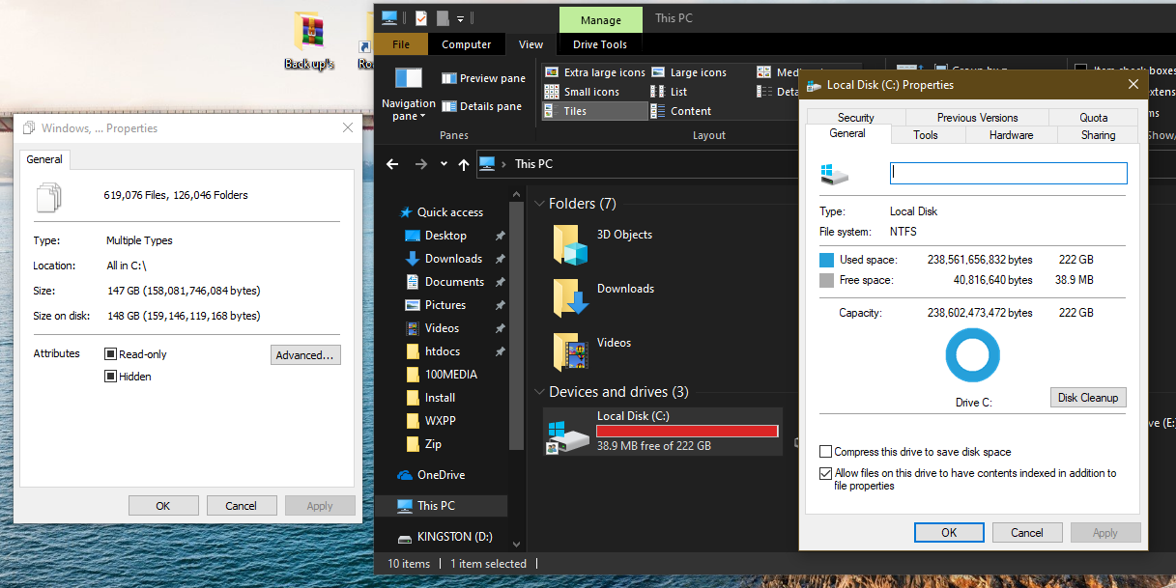Click OK in Local Disk (C:) Properties
Viewport: 1176px width, 588px height.
tap(949, 533)
